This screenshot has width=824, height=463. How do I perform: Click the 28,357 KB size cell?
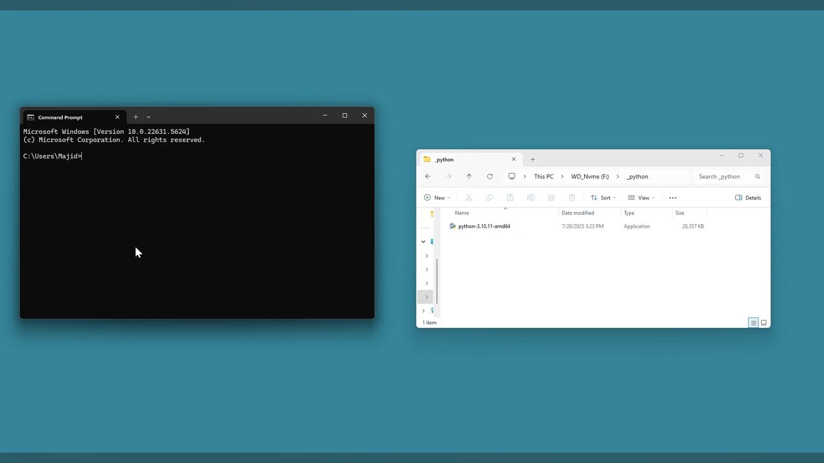coord(692,227)
